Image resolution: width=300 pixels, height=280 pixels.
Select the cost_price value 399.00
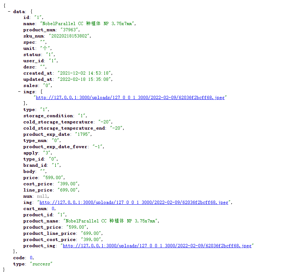coord(68,184)
